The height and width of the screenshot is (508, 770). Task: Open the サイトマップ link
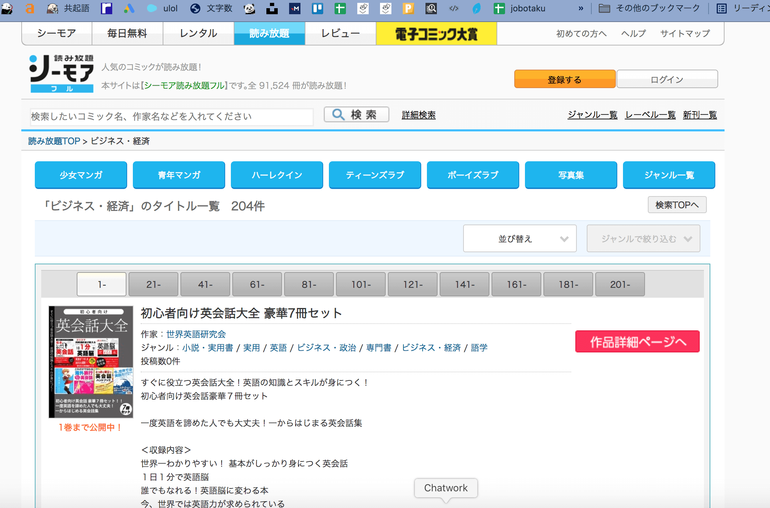click(685, 33)
